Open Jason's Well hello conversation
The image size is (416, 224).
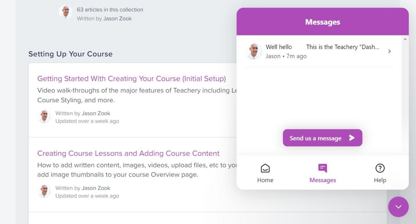tap(319, 51)
